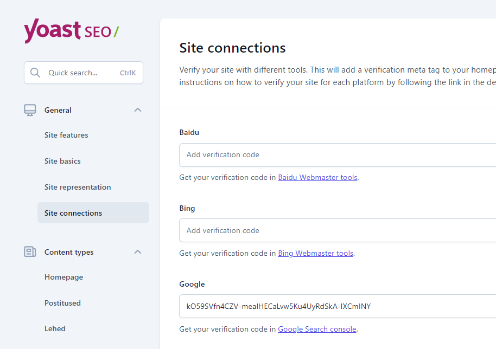
Task: Click the magnifier icon in Quick search
Action: (35, 73)
